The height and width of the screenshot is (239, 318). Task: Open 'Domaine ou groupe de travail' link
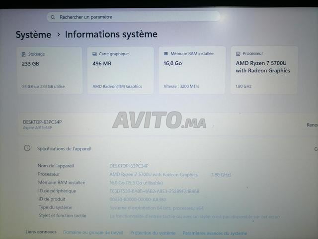(93, 233)
